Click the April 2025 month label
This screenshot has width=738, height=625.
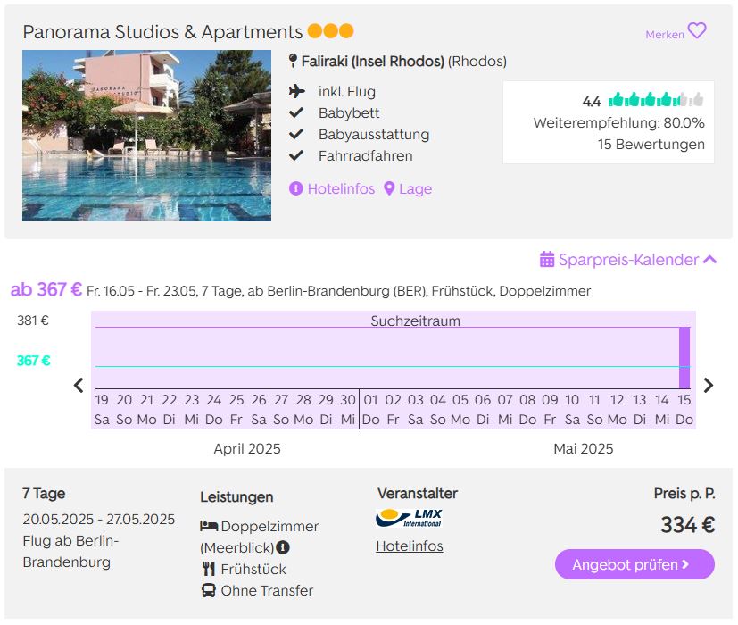247,448
